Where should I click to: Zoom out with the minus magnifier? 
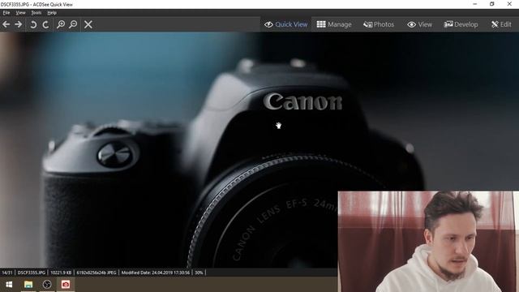73,24
